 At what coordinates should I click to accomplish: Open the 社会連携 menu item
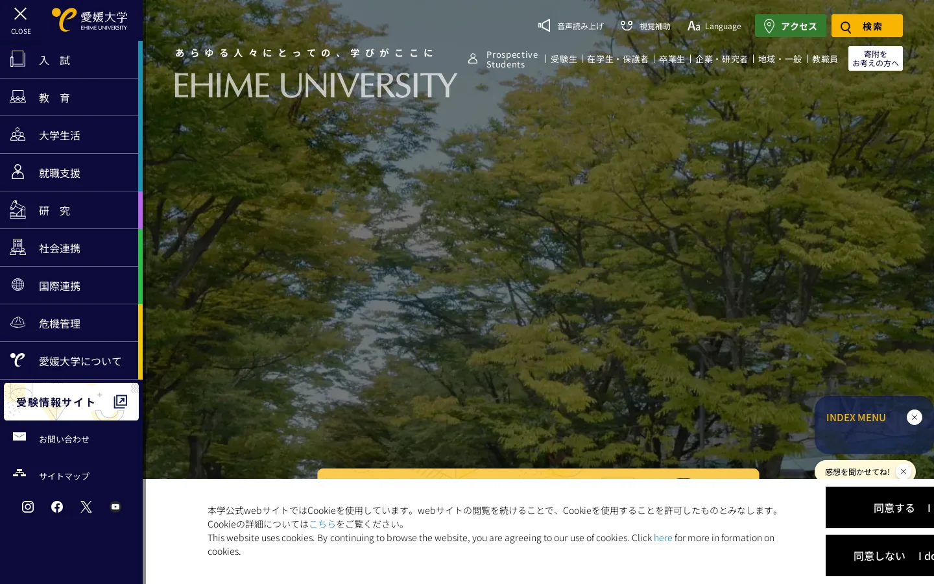(69, 248)
